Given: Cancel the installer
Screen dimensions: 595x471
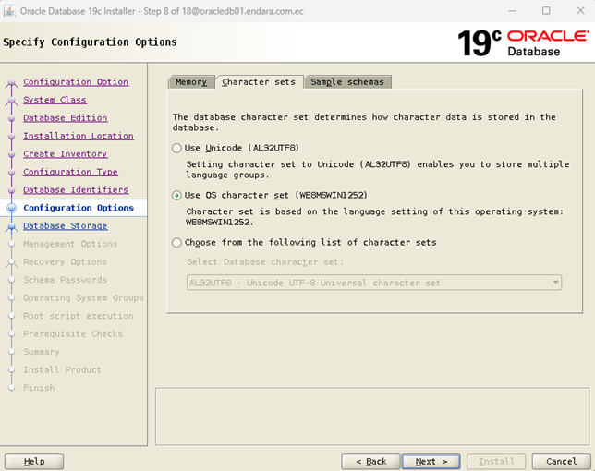Looking at the screenshot, I should pos(561,462).
